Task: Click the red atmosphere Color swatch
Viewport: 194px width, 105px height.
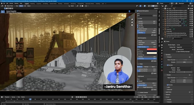Action: [x=152, y=49]
